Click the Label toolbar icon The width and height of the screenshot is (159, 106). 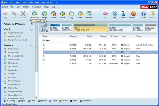click(x=80, y=14)
